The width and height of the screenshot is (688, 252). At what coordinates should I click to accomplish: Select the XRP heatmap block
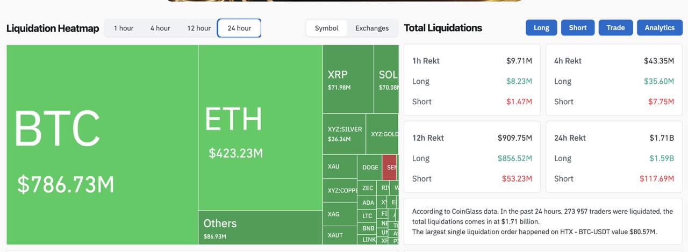tap(348, 79)
